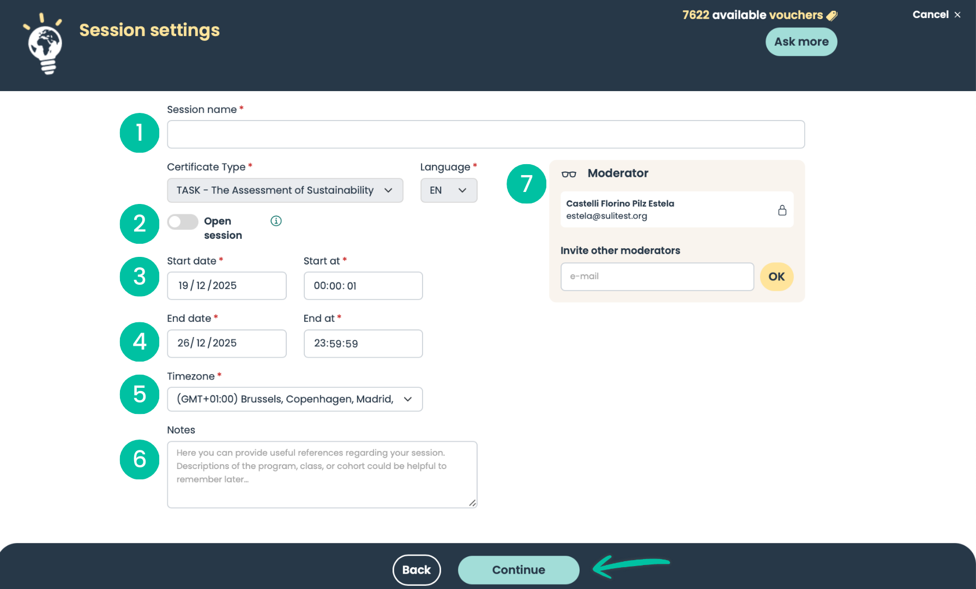
Task: Enable the Open session toggle
Action: point(183,221)
